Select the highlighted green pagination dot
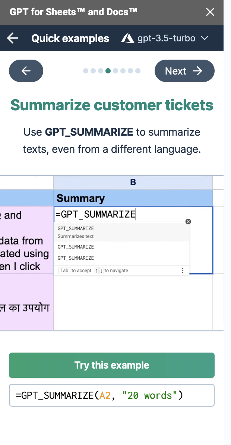This screenshot has width=231, height=445. tap(108, 71)
